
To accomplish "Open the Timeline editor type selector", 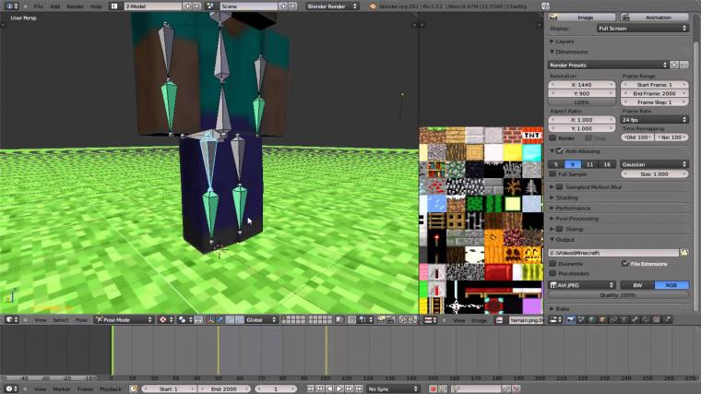I will [12, 389].
